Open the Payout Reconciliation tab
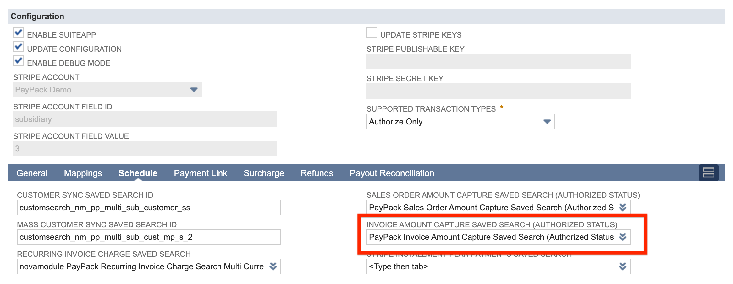 [392, 173]
